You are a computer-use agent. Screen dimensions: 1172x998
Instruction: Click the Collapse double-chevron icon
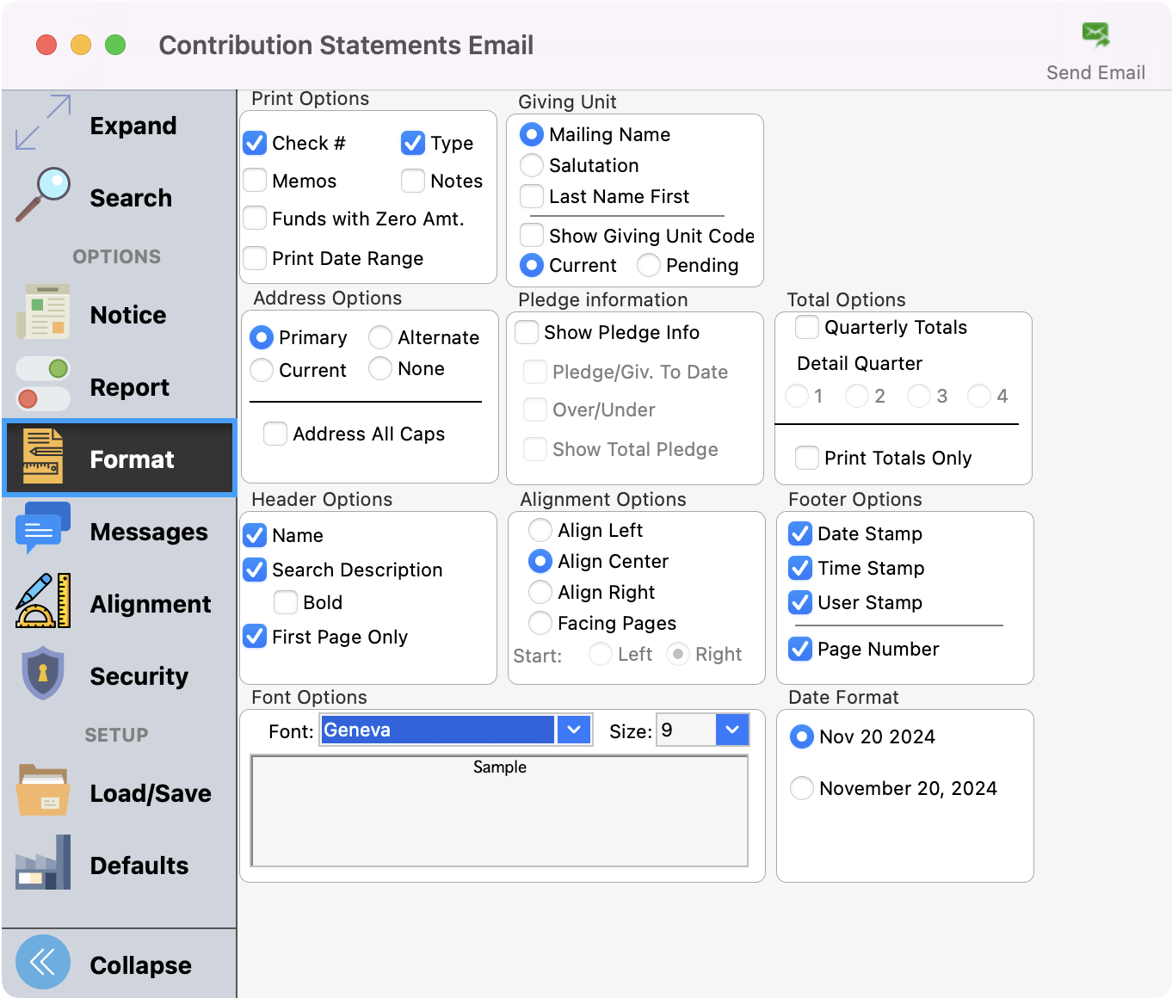point(43,962)
